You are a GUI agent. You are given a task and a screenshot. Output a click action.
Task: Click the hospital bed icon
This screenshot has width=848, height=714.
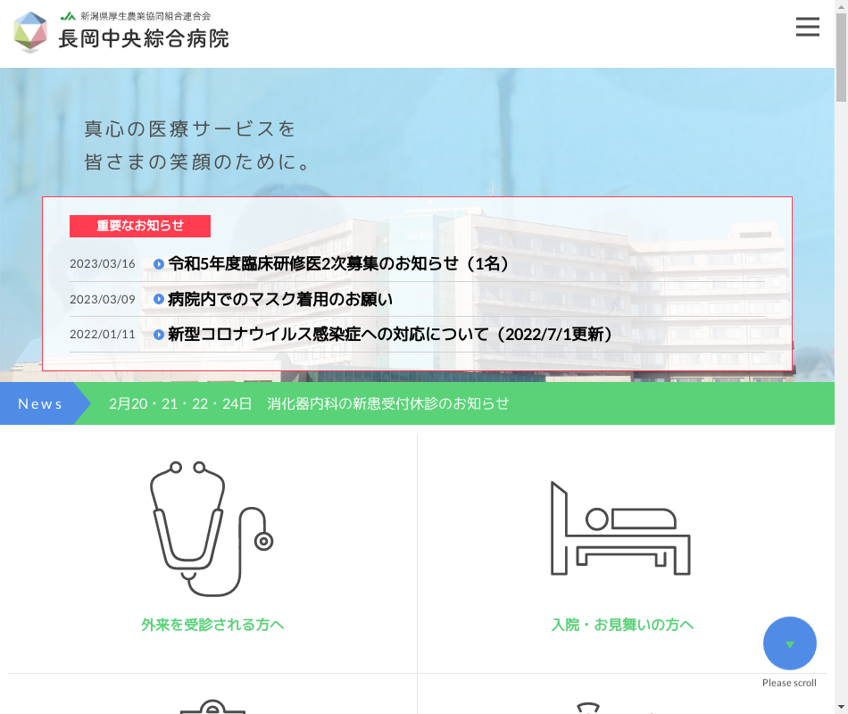pyautogui.click(x=620, y=528)
